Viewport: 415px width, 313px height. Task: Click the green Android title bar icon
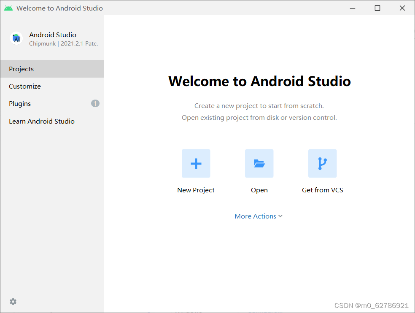tap(8, 8)
